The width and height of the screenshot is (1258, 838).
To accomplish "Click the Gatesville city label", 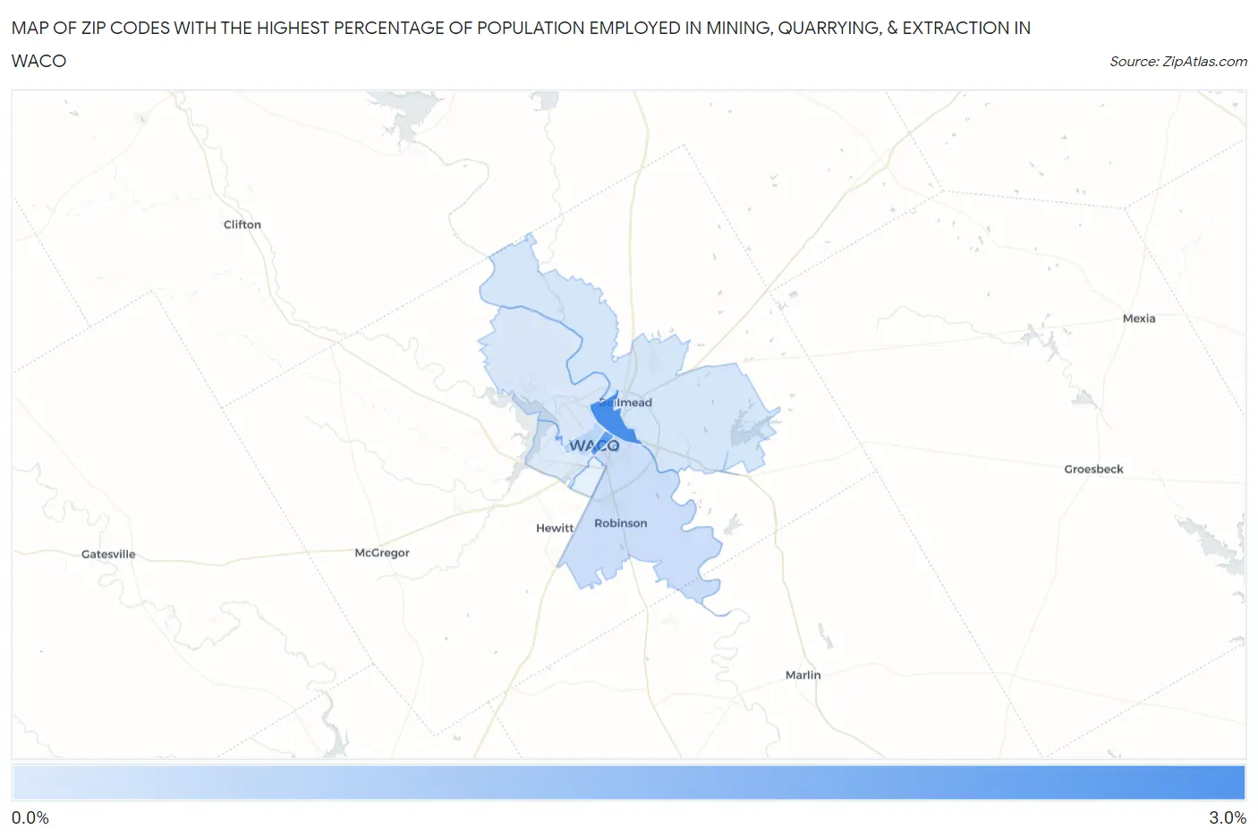I will tap(108, 554).
